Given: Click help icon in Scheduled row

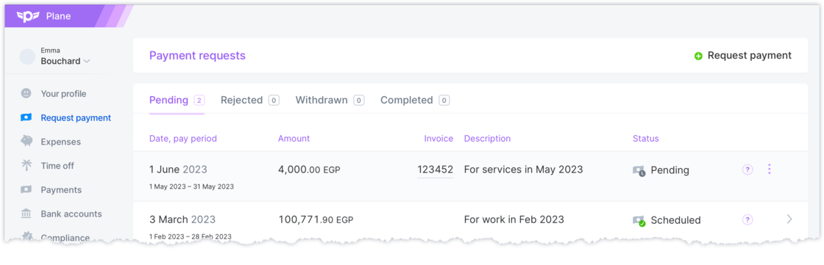Looking at the screenshot, I should tap(747, 220).
